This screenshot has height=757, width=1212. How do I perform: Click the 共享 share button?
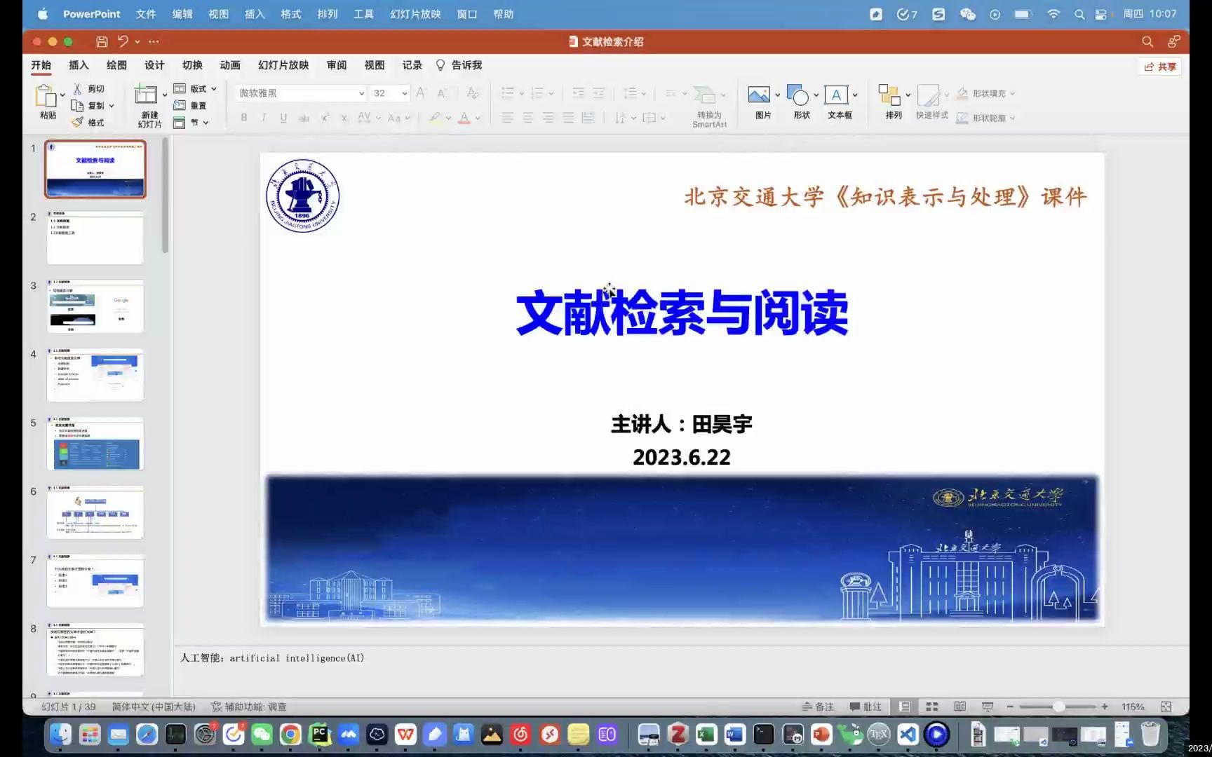pyautogui.click(x=1159, y=67)
